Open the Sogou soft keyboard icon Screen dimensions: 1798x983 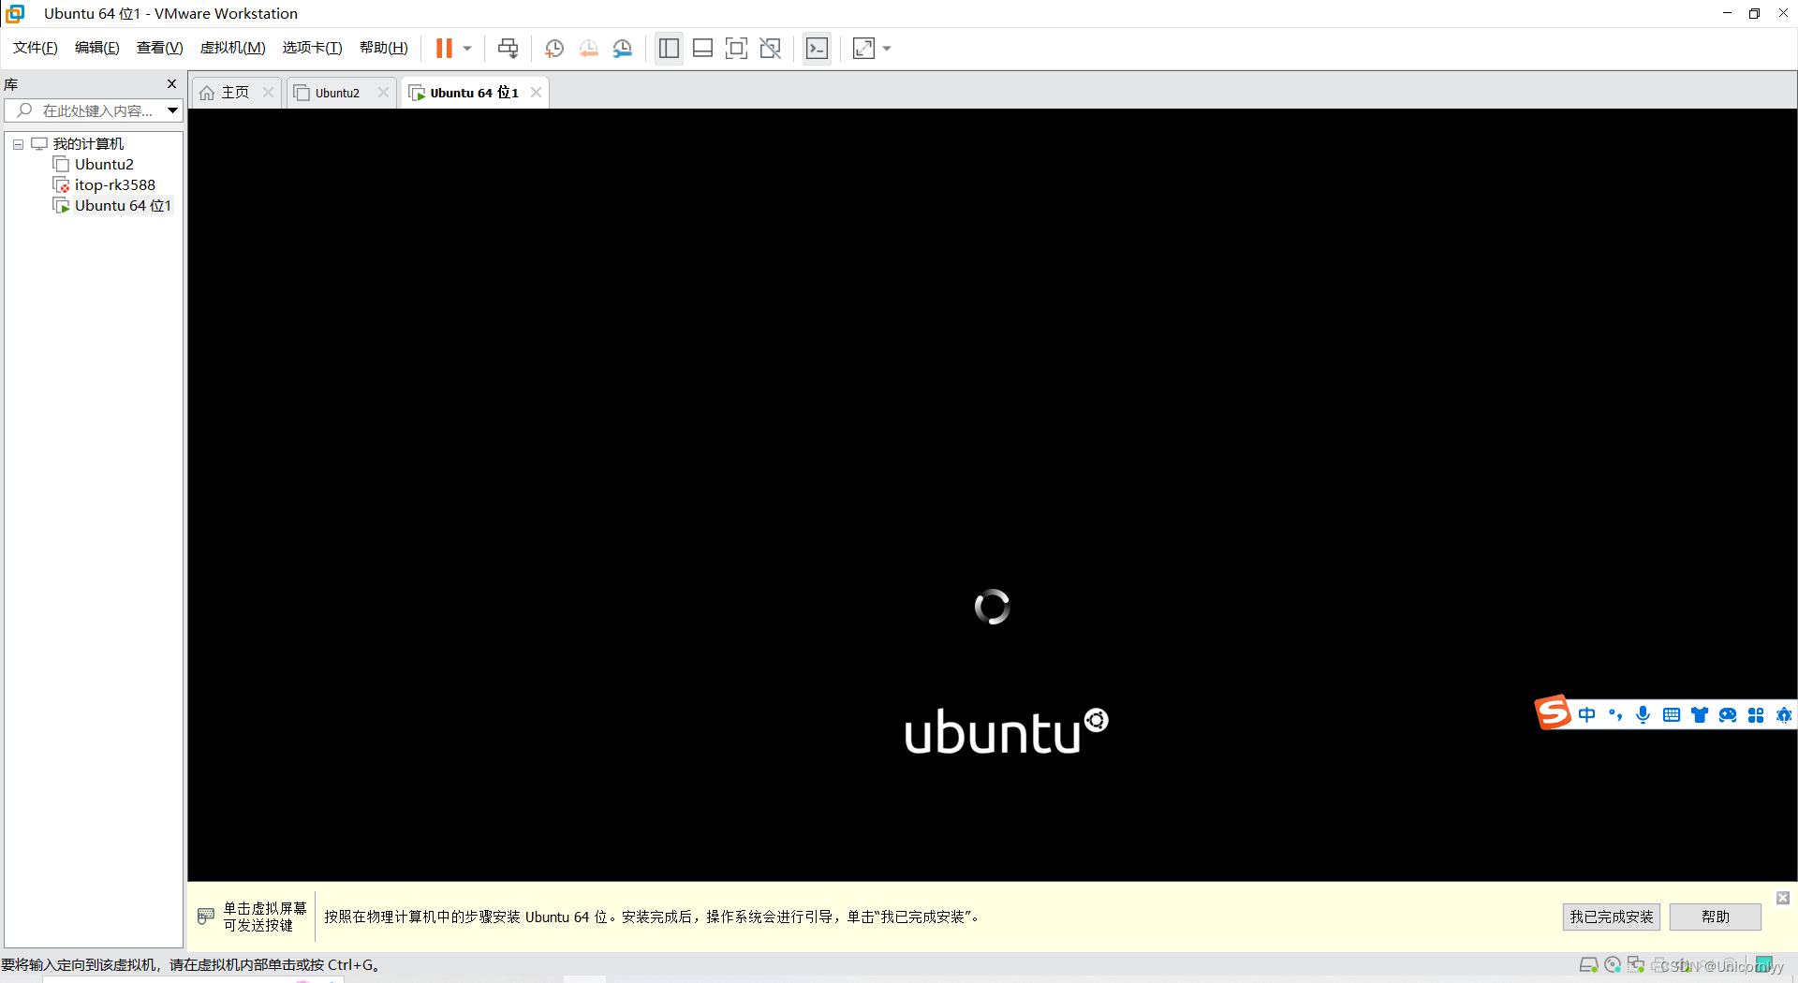click(x=1672, y=715)
